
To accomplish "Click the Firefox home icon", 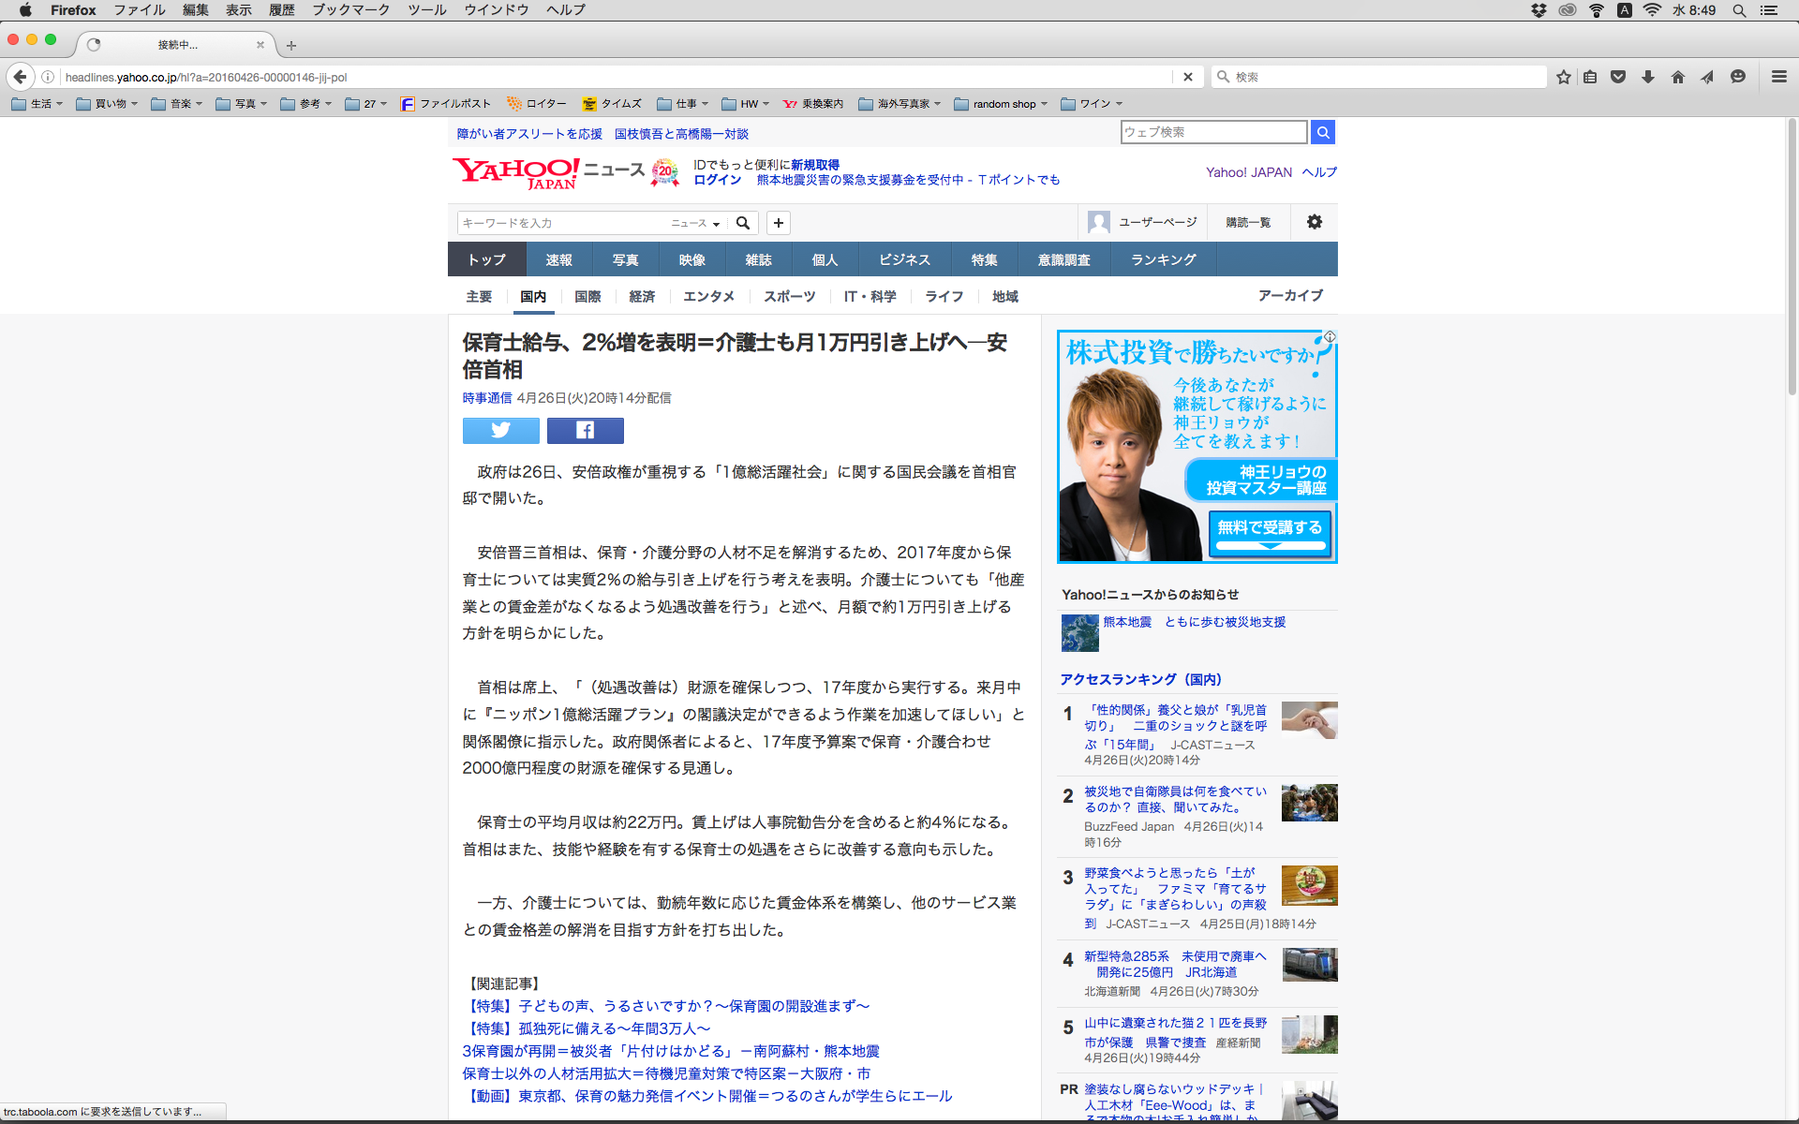I will [x=1677, y=77].
